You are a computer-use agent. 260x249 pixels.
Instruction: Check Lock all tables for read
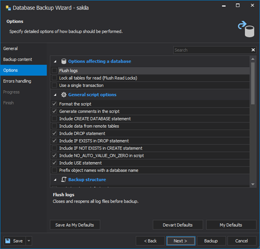[x=54, y=78]
